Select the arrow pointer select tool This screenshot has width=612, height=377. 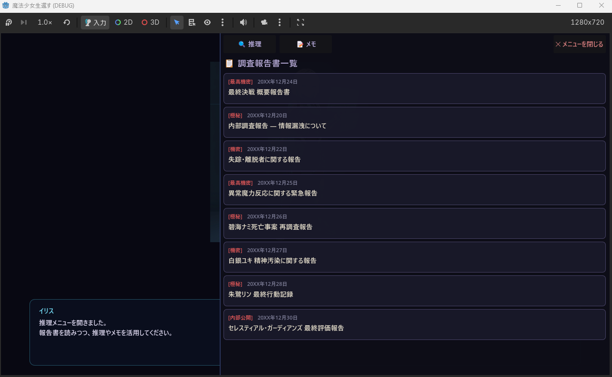177,22
